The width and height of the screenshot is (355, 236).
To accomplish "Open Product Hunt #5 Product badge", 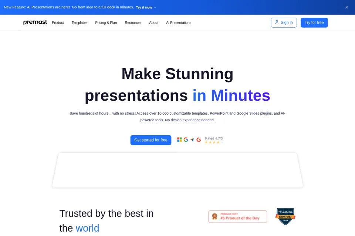I will pos(238,216).
